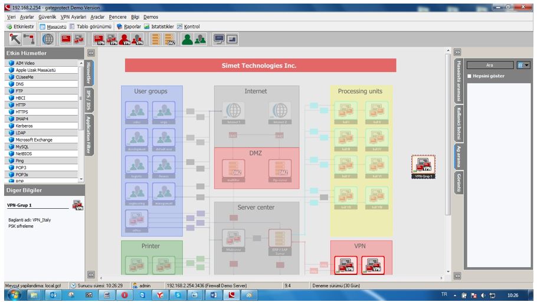Collapse the right search panel
Image resolution: width=537 pixels, height=302 pixels.
(x=457, y=52)
